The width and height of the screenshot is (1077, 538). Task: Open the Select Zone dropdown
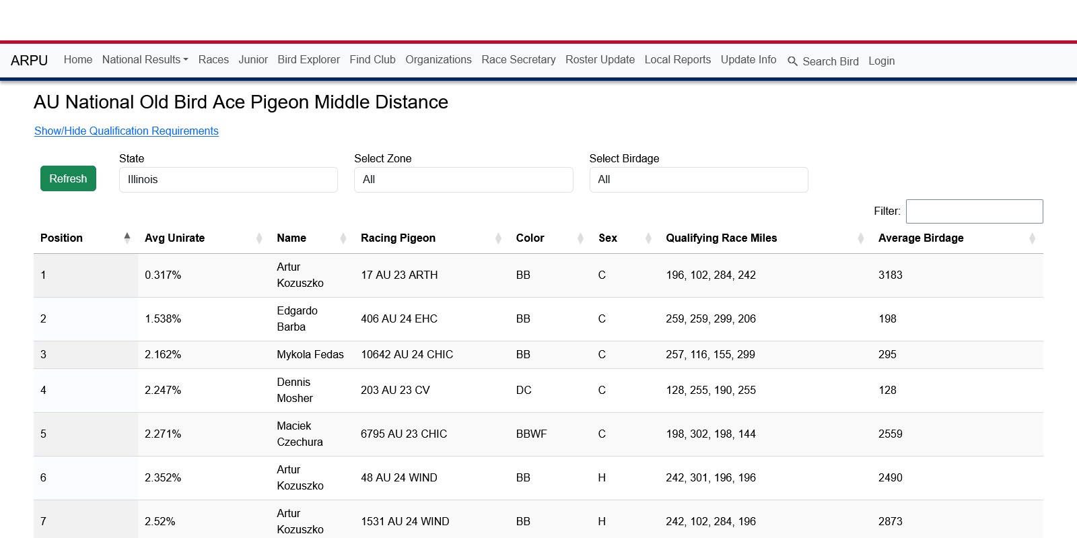pyautogui.click(x=463, y=180)
